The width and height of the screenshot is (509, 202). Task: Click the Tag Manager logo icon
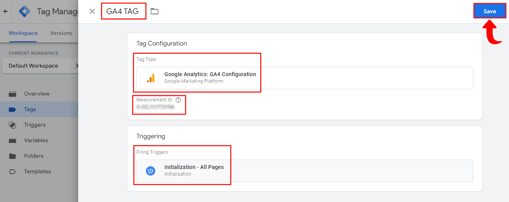(25, 11)
